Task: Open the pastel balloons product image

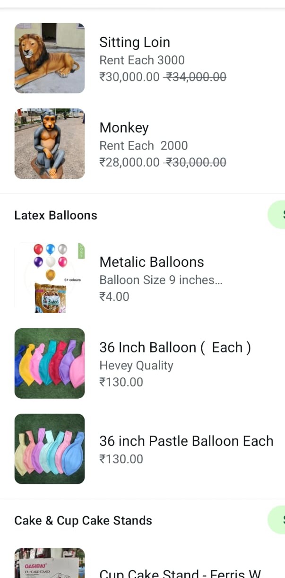Action: point(50,449)
